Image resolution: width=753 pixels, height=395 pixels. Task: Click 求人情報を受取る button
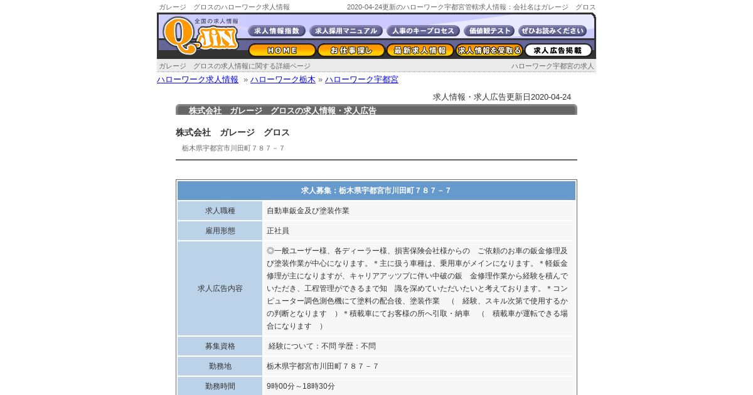489,50
